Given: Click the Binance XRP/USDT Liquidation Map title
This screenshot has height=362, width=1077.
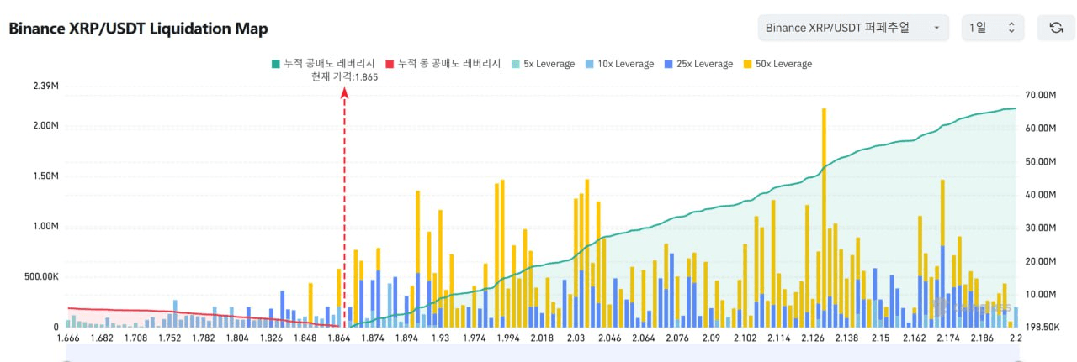Looking at the screenshot, I should click(138, 29).
